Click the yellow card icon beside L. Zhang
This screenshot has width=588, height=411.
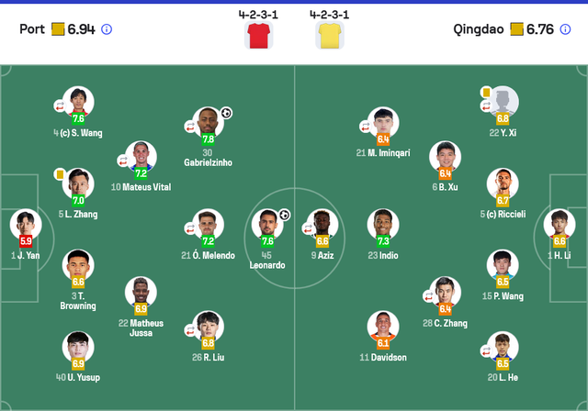[60, 173]
